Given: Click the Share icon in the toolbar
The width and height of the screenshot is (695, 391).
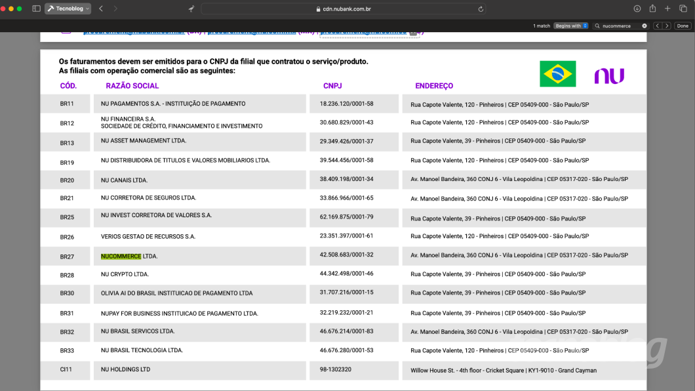Looking at the screenshot, I should (652, 9).
